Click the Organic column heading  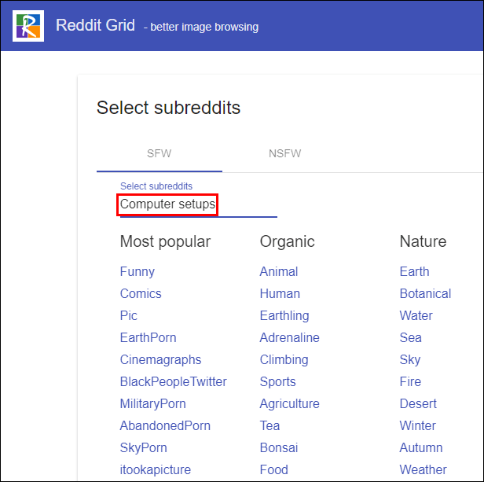287,241
